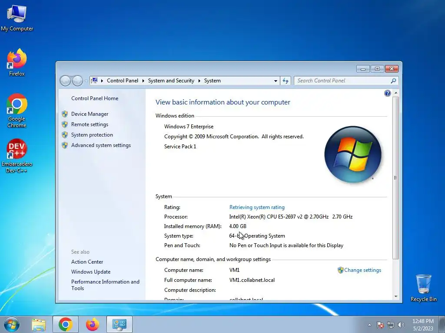
Task: Minimize the System window
Action: pos(363,69)
